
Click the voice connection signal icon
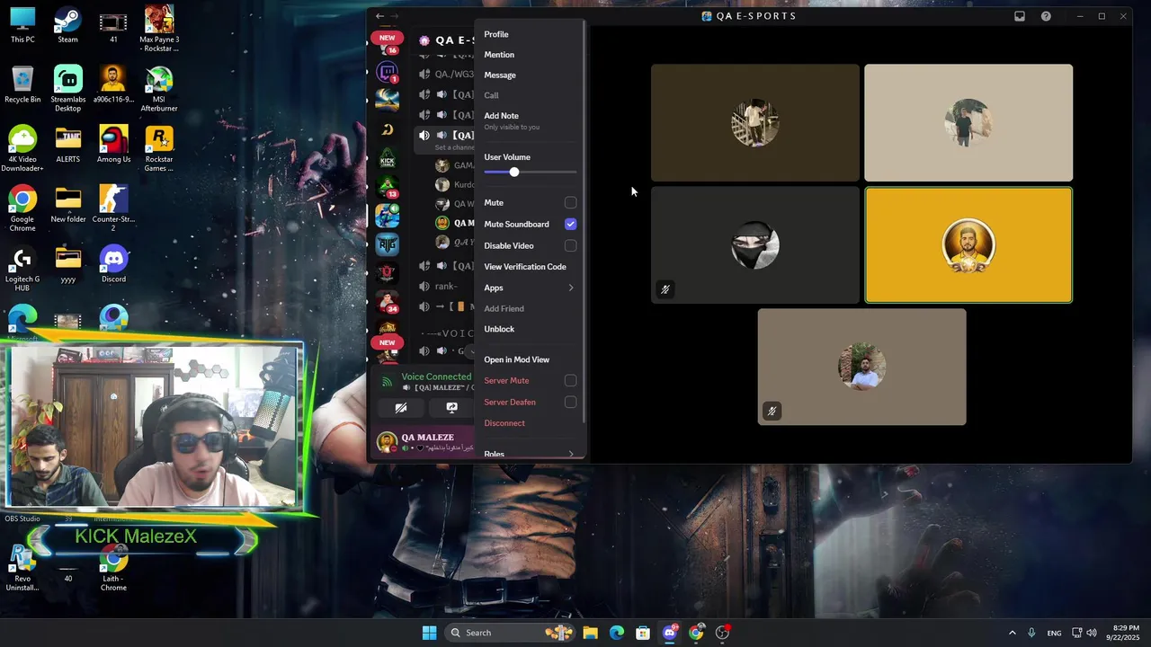click(x=388, y=382)
